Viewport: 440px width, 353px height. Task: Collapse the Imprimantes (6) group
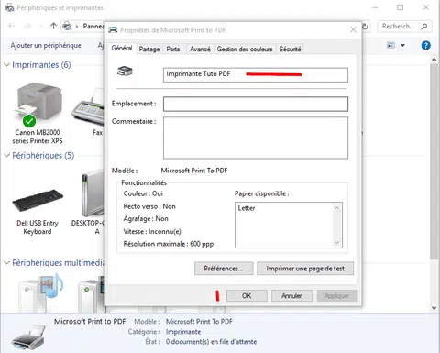pos(6,65)
